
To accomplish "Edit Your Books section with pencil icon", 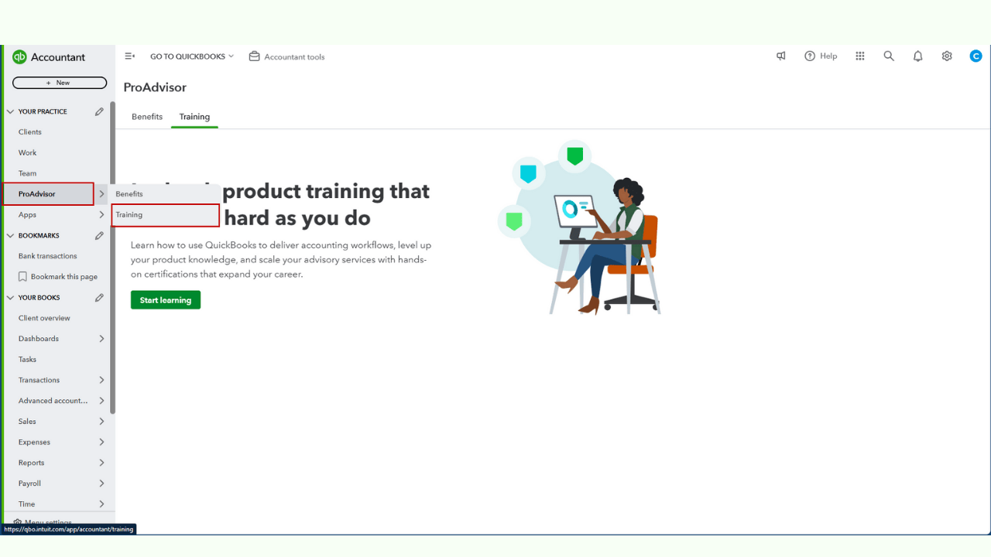I will [99, 297].
